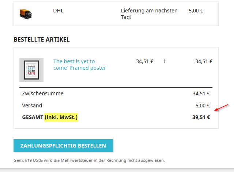
Task: Open 'The best is yet to come' poster link
Action: (x=79, y=65)
